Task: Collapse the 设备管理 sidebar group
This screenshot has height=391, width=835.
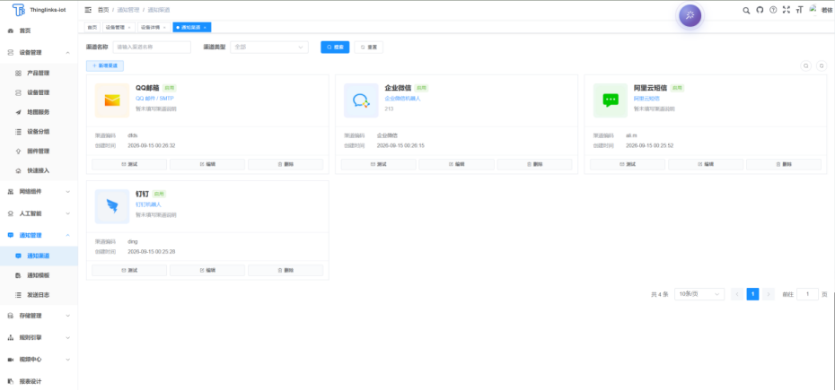Action: click(39, 53)
